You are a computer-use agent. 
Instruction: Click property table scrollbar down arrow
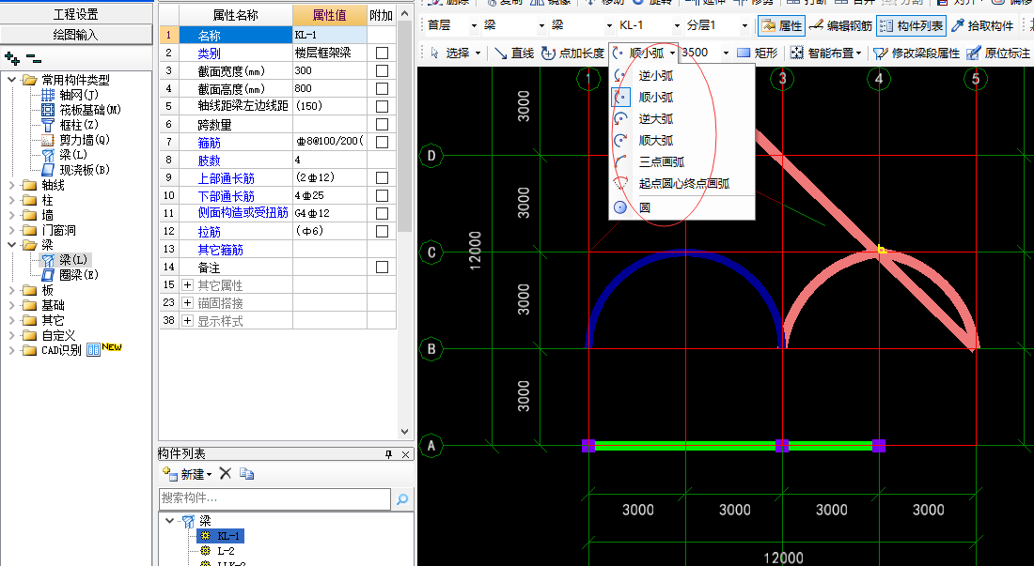(405, 432)
